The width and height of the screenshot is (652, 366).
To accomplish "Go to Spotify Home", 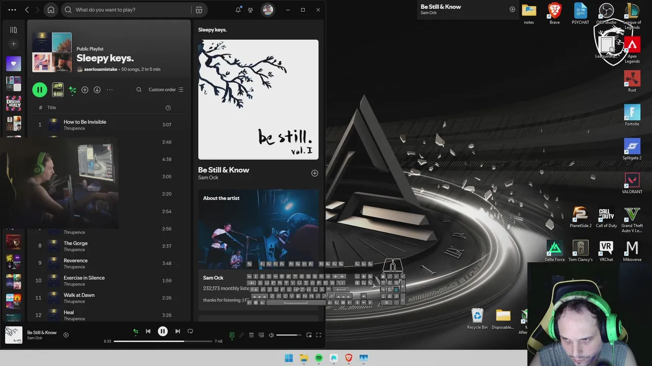I will [51, 10].
